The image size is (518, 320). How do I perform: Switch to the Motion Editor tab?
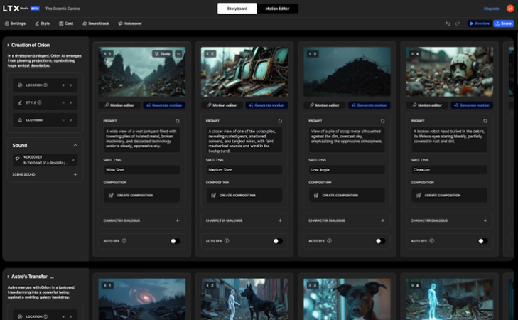click(277, 9)
